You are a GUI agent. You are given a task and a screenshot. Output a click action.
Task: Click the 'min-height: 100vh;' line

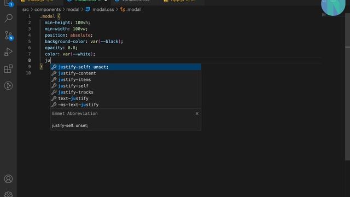tap(67, 22)
